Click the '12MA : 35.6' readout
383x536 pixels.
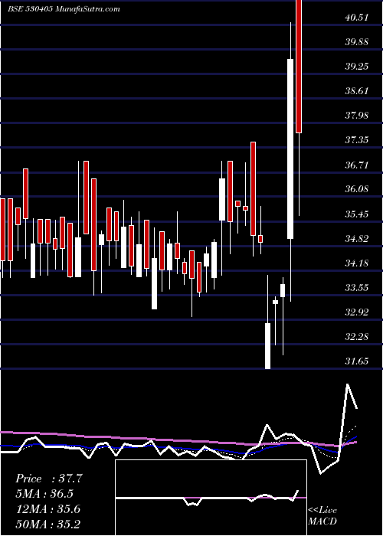click(x=48, y=509)
